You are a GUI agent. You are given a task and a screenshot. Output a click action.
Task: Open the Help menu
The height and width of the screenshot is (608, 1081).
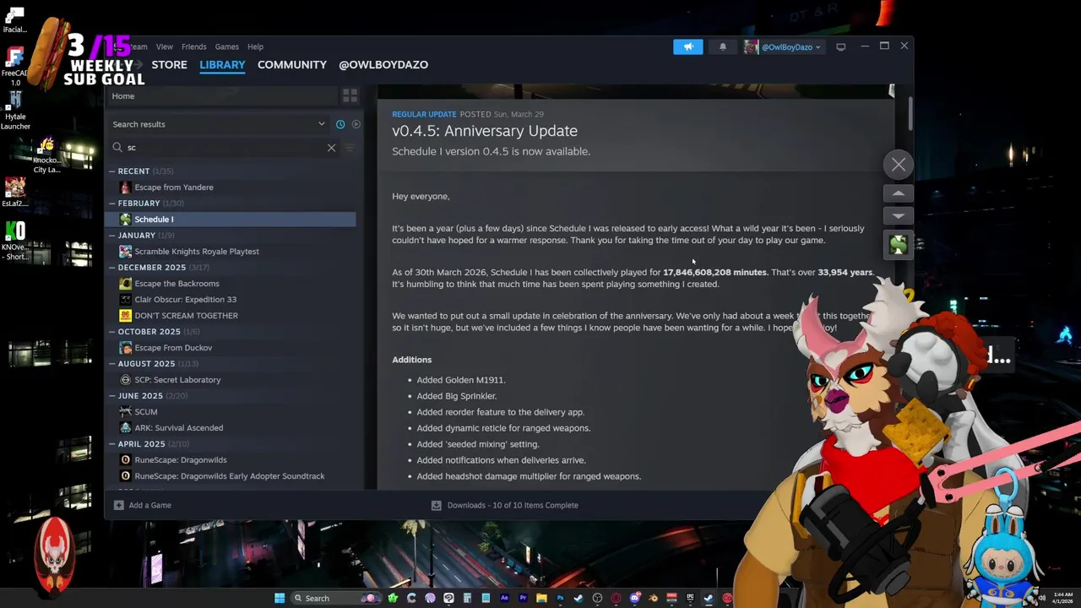(255, 47)
